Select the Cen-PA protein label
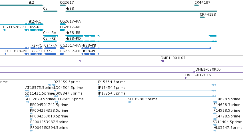 click(x=51, y=45)
